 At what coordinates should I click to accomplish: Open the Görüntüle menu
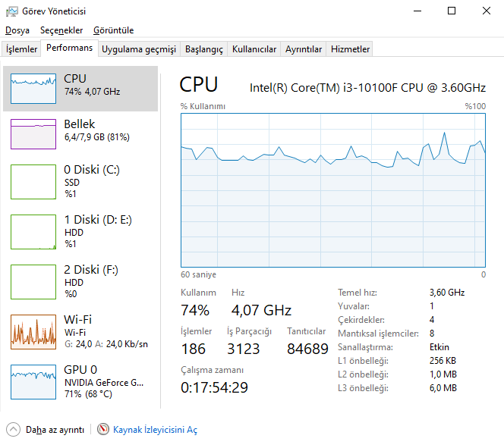coord(113,30)
